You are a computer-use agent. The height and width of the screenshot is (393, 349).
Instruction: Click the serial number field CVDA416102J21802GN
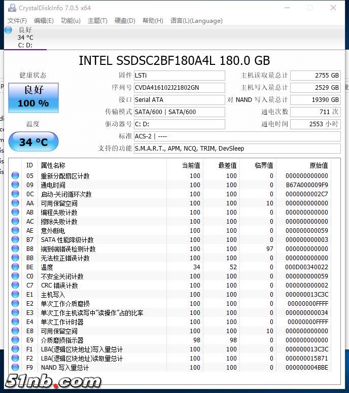(x=179, y=88)
